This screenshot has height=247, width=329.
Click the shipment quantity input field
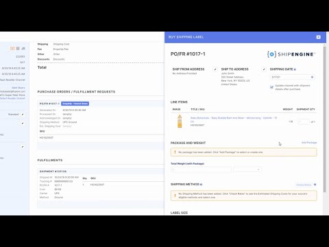coord(304,121)
